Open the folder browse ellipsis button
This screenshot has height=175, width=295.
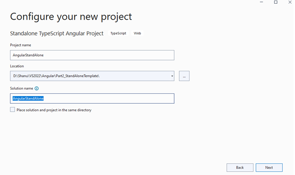click(x=184, y=76)
